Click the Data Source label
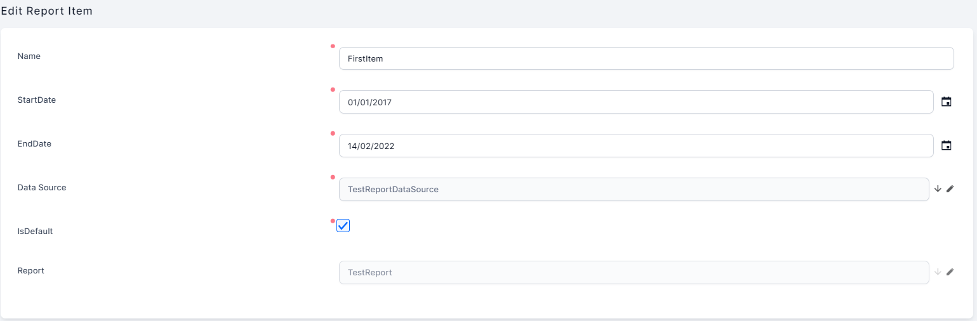The width and height of the screenshot is (977, 321). click(41, 187)
